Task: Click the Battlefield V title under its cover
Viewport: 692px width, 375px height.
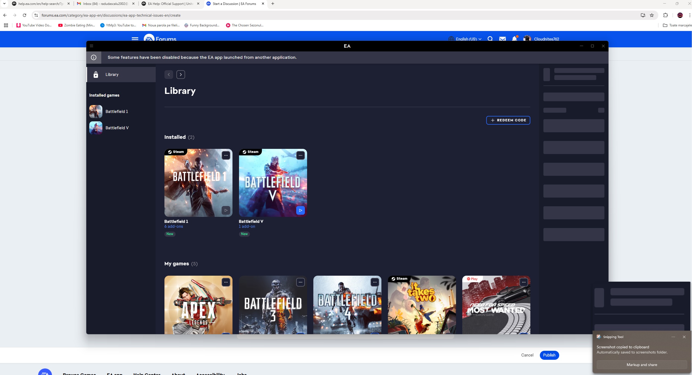Action: point(251,222)
